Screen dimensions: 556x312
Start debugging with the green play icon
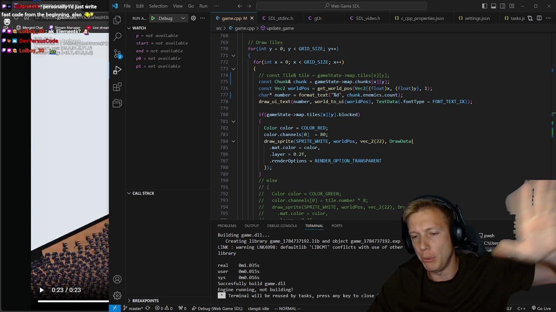tap(153, 18)
